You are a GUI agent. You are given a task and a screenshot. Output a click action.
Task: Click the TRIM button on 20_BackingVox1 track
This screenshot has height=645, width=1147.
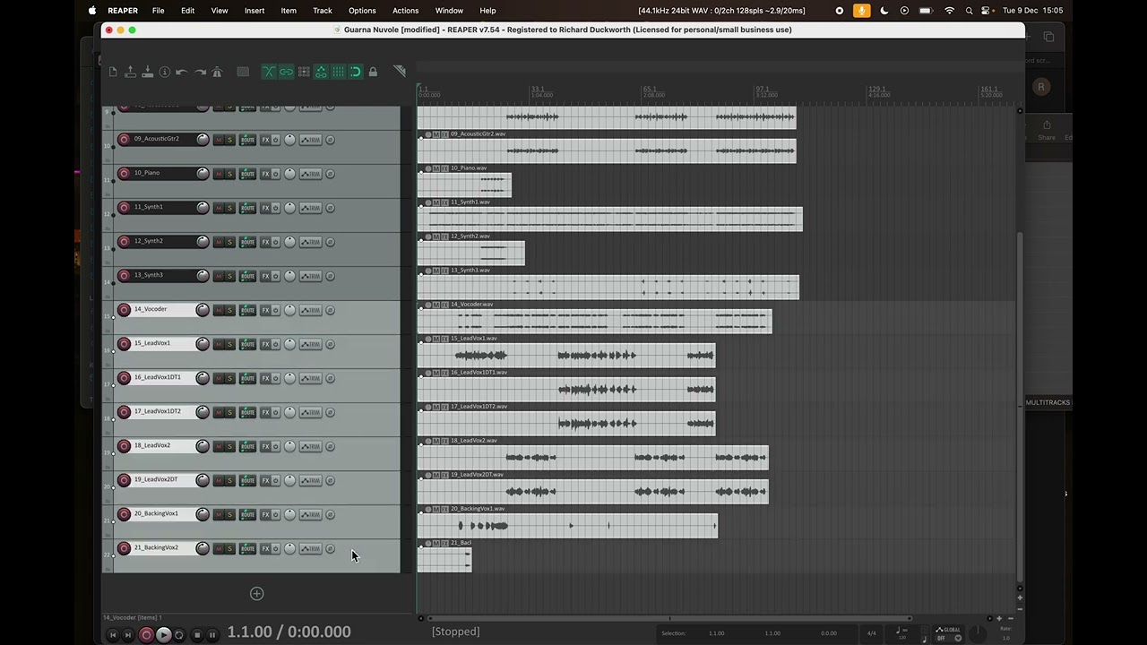310,514
